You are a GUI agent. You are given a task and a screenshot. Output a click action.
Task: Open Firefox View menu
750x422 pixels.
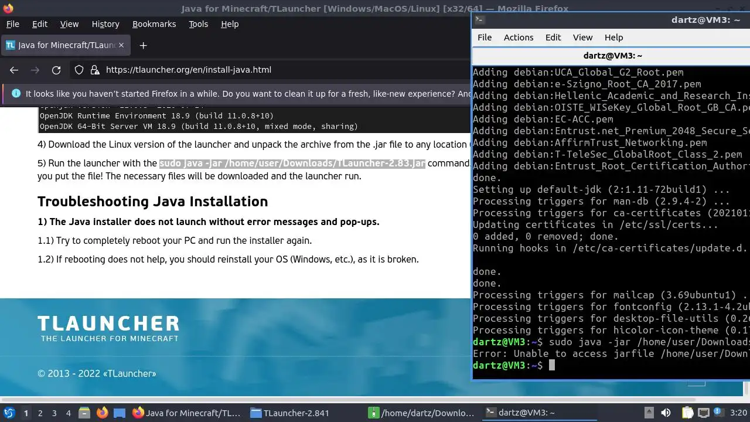69,24
